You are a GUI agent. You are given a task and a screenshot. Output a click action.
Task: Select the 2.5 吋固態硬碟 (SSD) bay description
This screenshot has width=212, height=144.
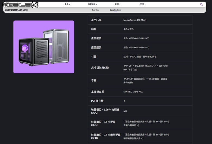[x=146, y=136]
